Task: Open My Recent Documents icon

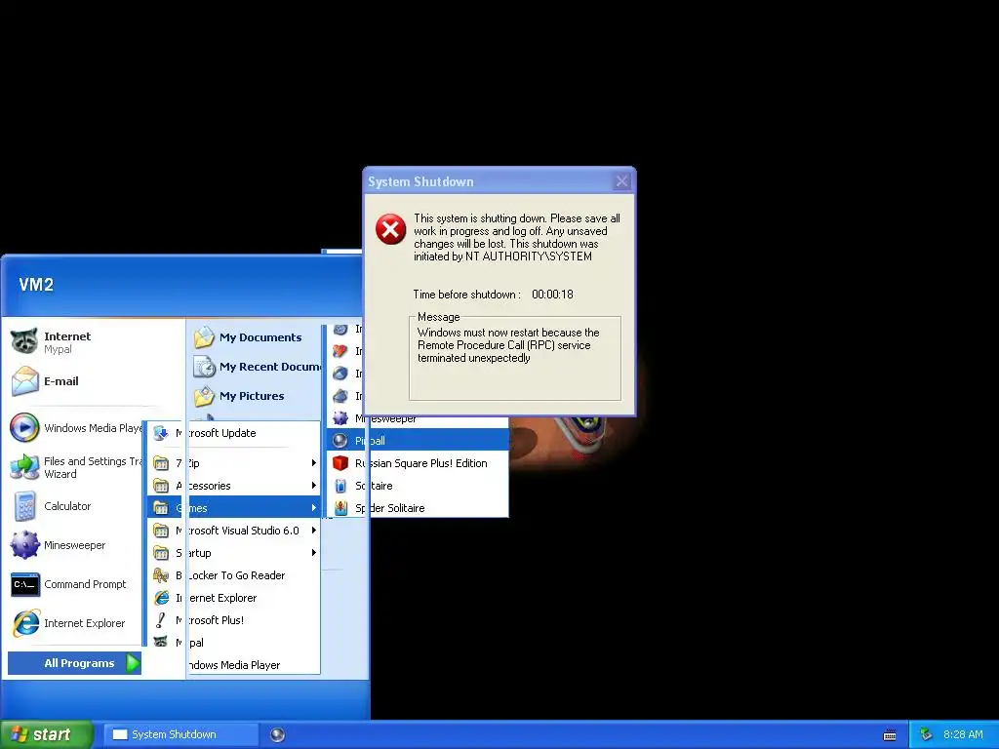Action: [x=204, y=367]
